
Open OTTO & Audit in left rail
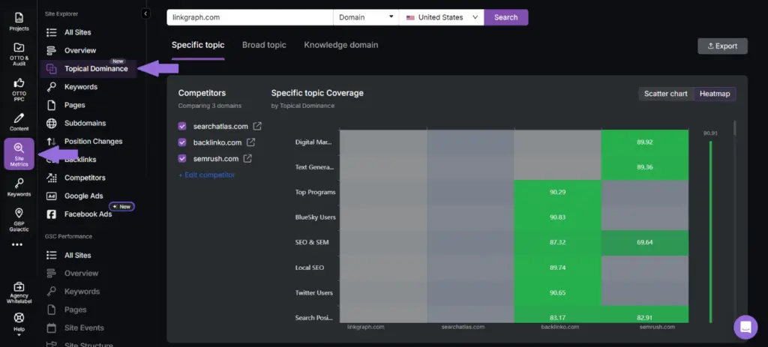pyautogui.click(x=19, y=54)
